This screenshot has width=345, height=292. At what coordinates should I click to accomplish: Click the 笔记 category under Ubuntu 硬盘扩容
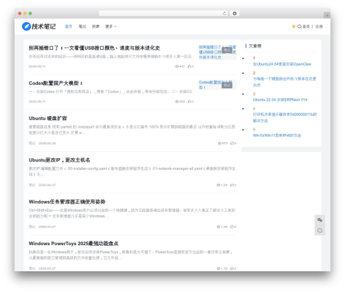pyautogui.click(x=32, y=143)
